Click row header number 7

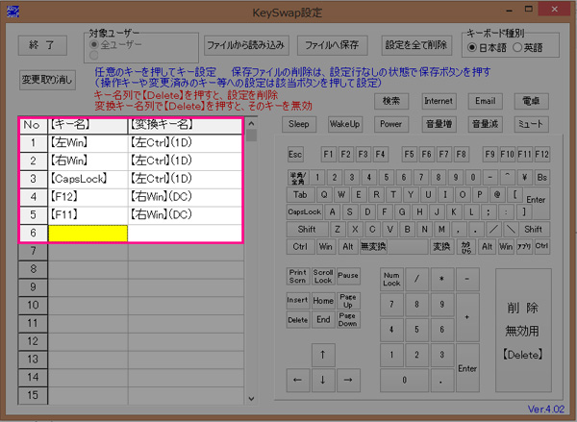click(x=33, y=251)
